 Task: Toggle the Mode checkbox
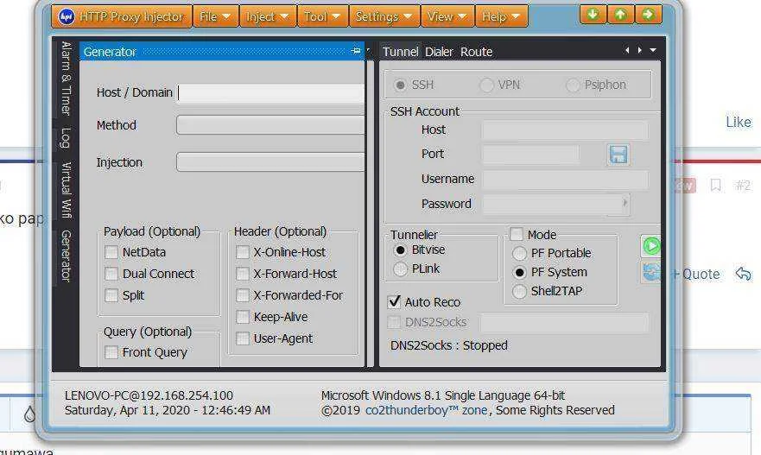(x=517, y=234)
